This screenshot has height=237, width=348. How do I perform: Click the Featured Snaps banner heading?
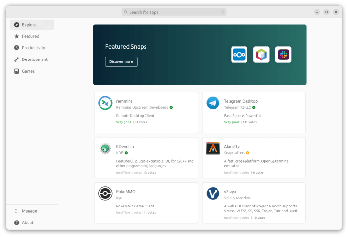126,47
